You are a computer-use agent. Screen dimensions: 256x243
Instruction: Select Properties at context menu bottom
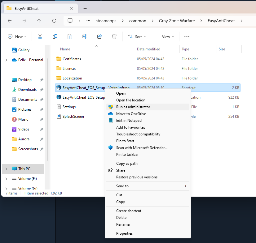tap(148, 233)
